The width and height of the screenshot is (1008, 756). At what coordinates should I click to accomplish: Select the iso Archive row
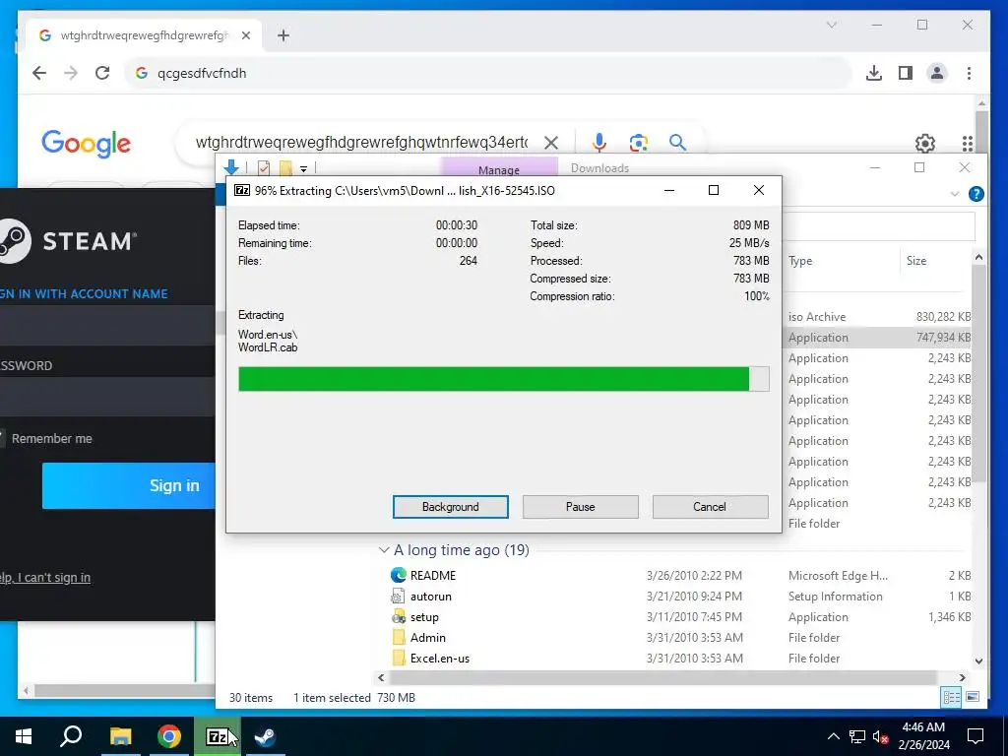(877, 316)
